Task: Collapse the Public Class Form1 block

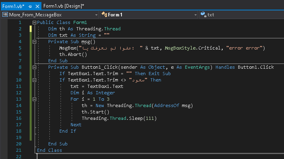Action: pos(34,22)
